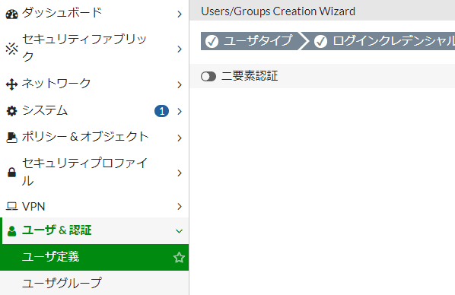This screenshot has height=295, width=455.
Task: Expand the システム chevron
Action: pos(180,112)
